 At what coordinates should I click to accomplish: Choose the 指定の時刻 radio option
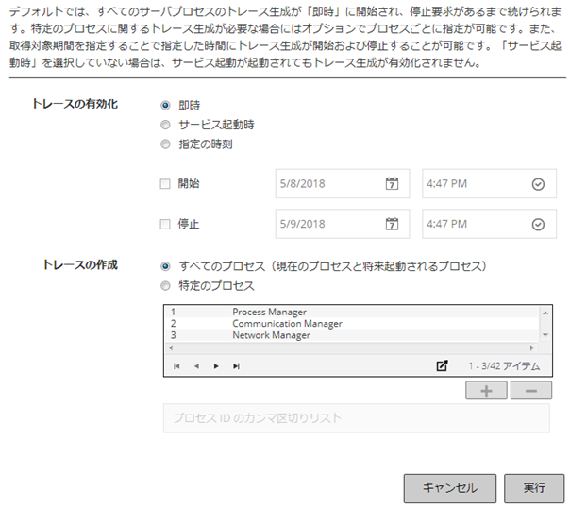point(165,144)
